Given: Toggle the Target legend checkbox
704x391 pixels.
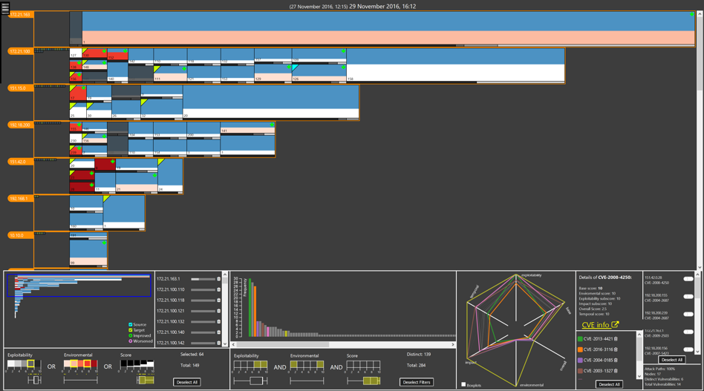Looking at the screenshot, I should (x=130, y=330).
